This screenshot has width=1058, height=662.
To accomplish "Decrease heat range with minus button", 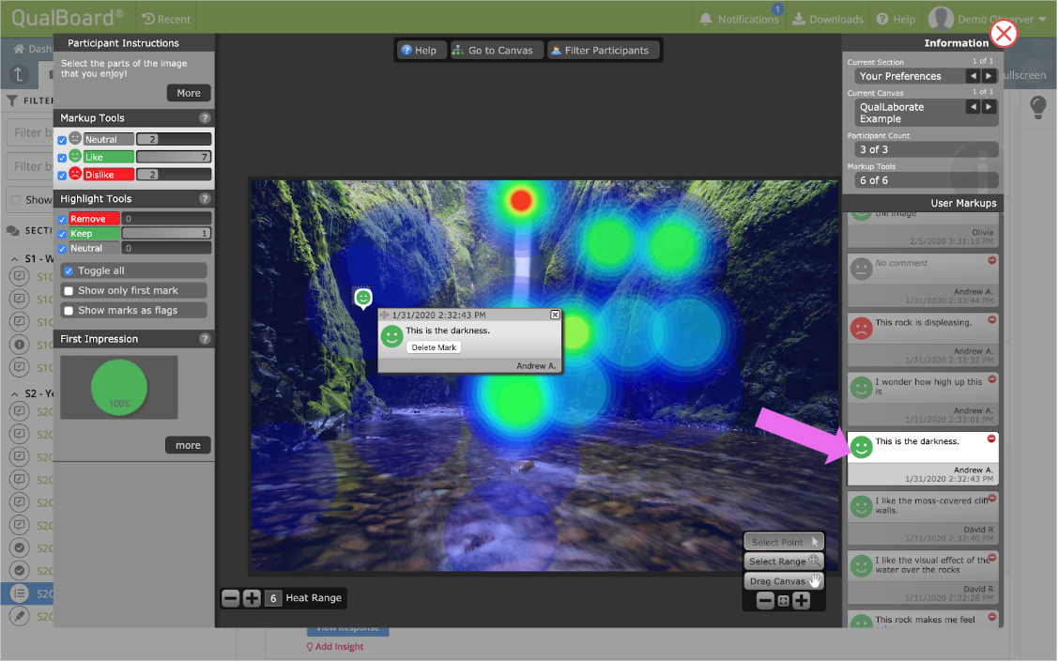I will pyautogui.click(x=231, y=598).
